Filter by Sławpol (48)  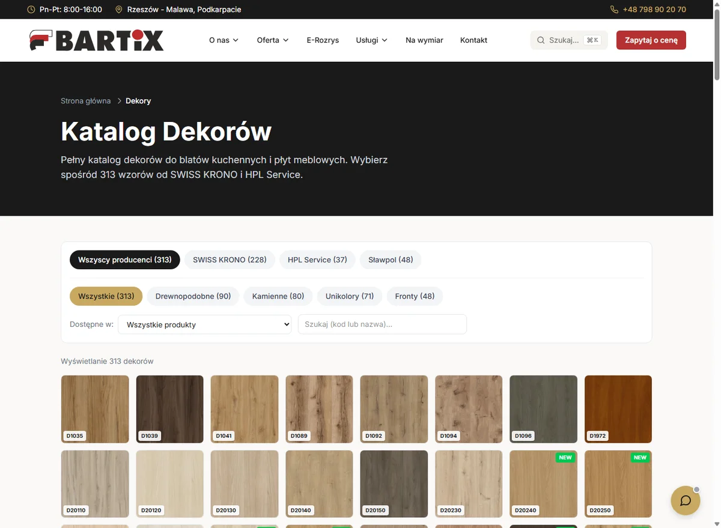(x=391, y=259)
